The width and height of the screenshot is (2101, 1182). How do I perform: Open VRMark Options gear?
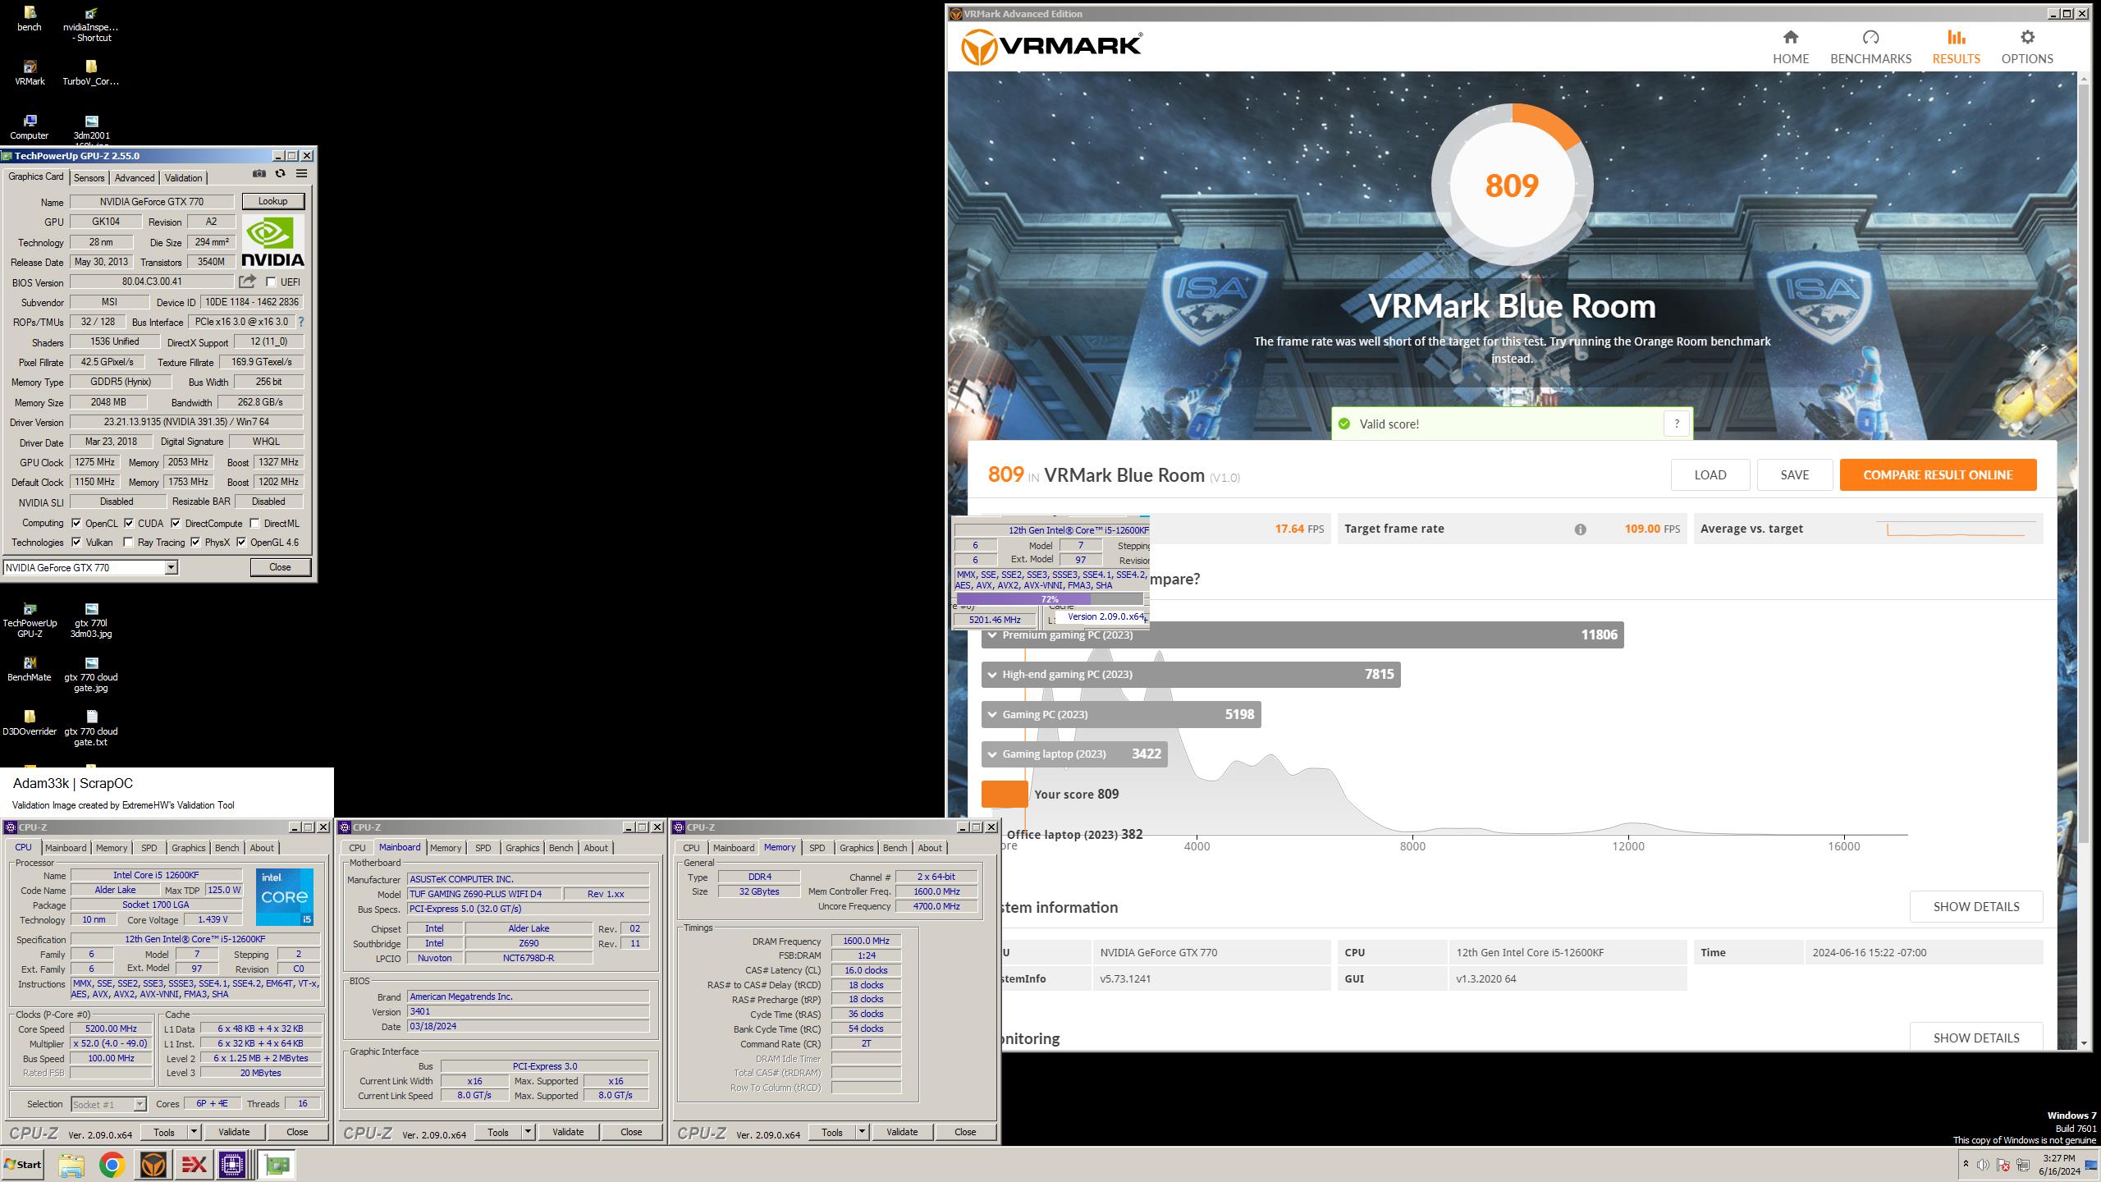(2027, 47)
